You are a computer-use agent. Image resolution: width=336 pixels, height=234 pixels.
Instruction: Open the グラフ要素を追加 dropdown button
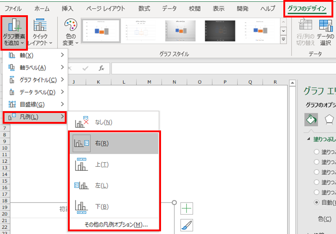(14, 32)
